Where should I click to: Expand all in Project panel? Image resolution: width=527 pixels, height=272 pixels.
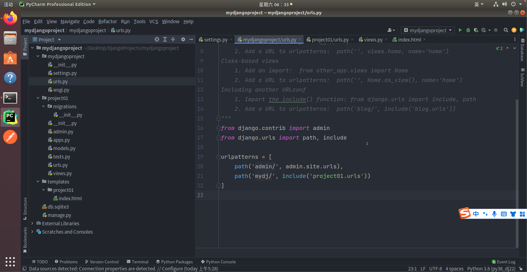pos(165,39)
